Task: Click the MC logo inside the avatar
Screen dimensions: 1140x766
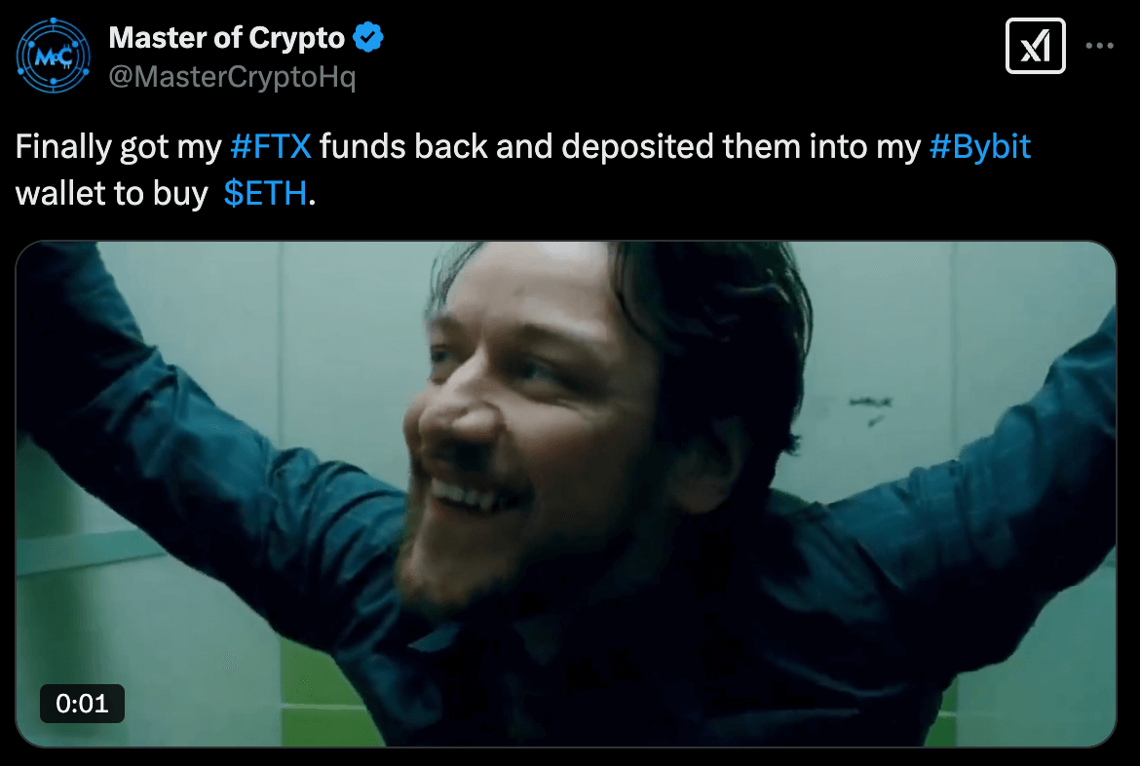Action: click(53, 56)
